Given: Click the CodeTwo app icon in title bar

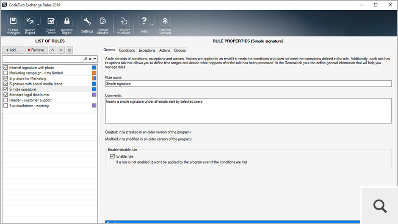Looking at the screenshot, I should tap(5, 5).
